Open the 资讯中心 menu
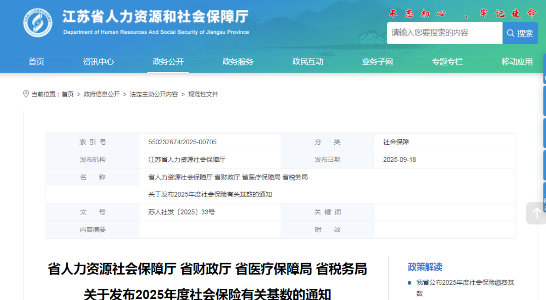546x300 pixels. 98,62
